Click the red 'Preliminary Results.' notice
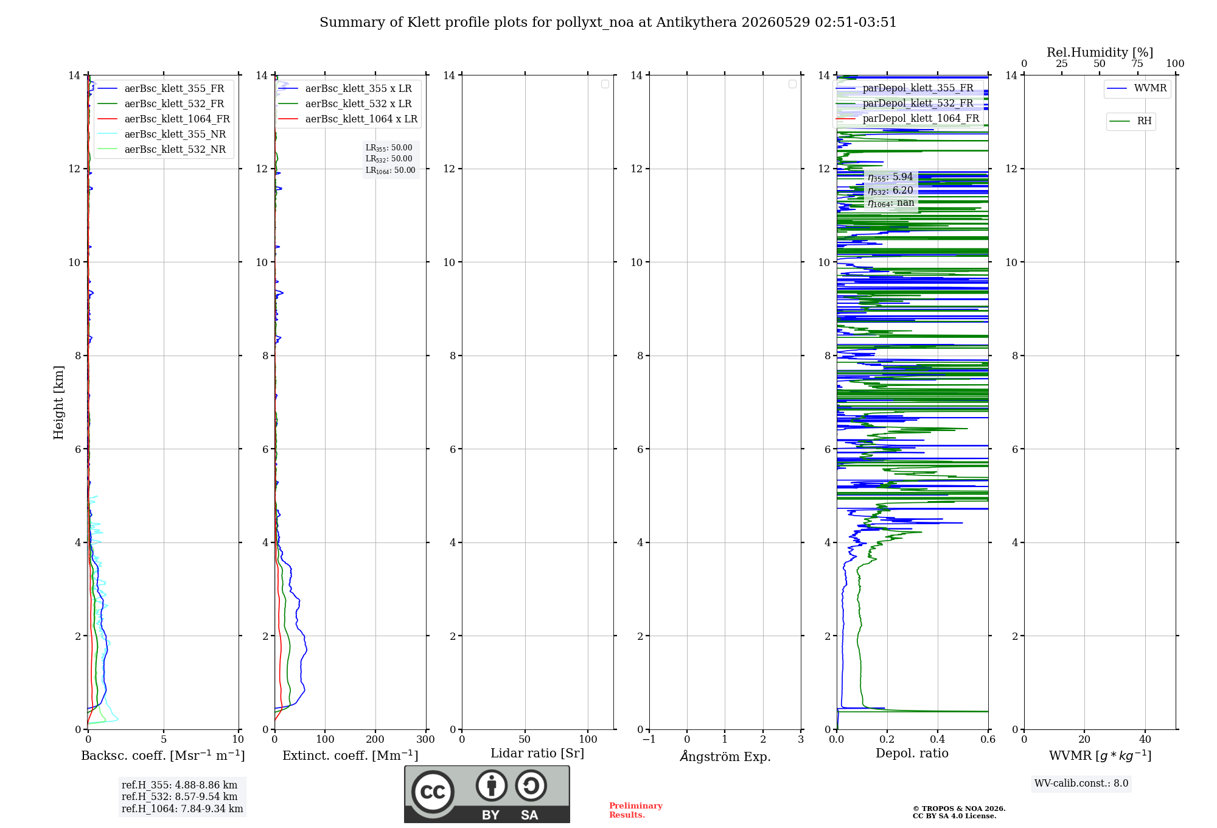 635,810
